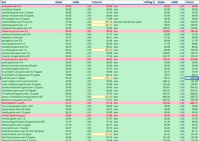Select the "bet" column header cell
The height and width of the screenshot is (141, 199).
click(28, 2)
